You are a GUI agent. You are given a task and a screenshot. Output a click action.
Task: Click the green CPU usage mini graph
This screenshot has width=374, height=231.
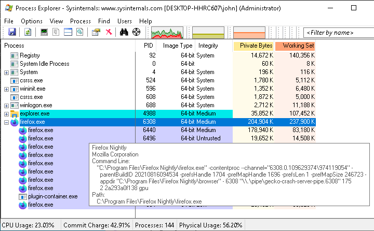pyautogui.click(x=167, y=32)
